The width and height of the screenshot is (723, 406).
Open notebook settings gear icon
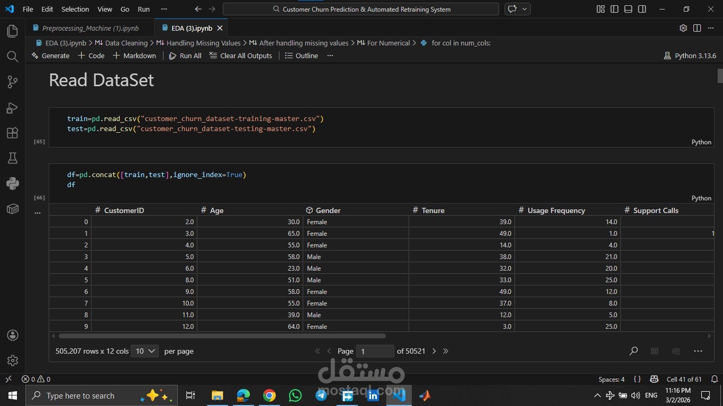point(683,28)
